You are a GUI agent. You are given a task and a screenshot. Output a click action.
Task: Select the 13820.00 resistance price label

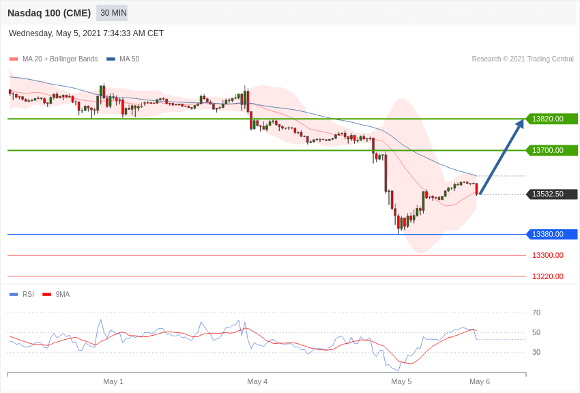point(552,119)
